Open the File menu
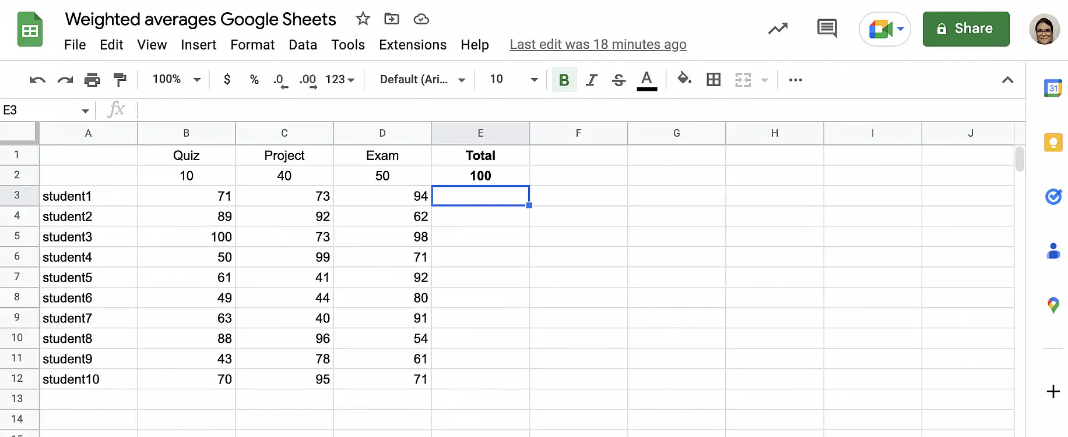The height and width of the screenshot is (437, 1068). [x=75, y=45]
